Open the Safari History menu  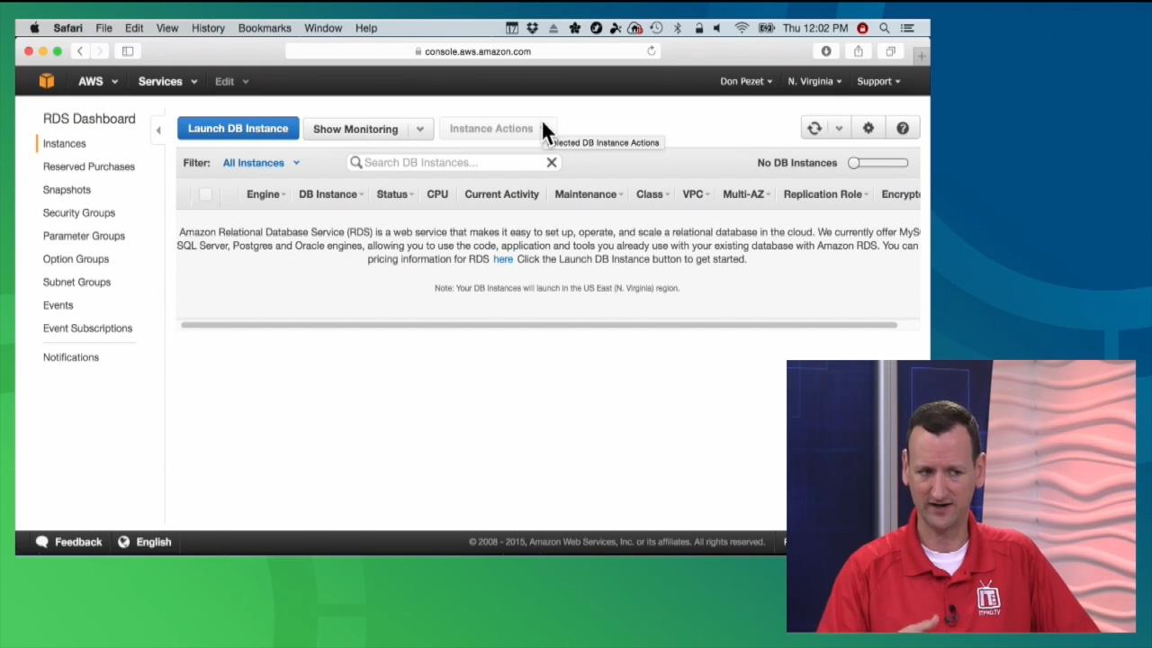click(x=208, y=28)
